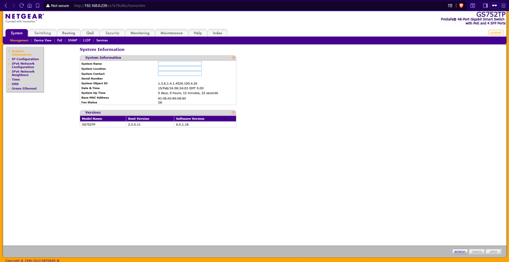This screenshot has height=262, width=509.
Task: Click the System Up Time value
Action: pos(188,93)
